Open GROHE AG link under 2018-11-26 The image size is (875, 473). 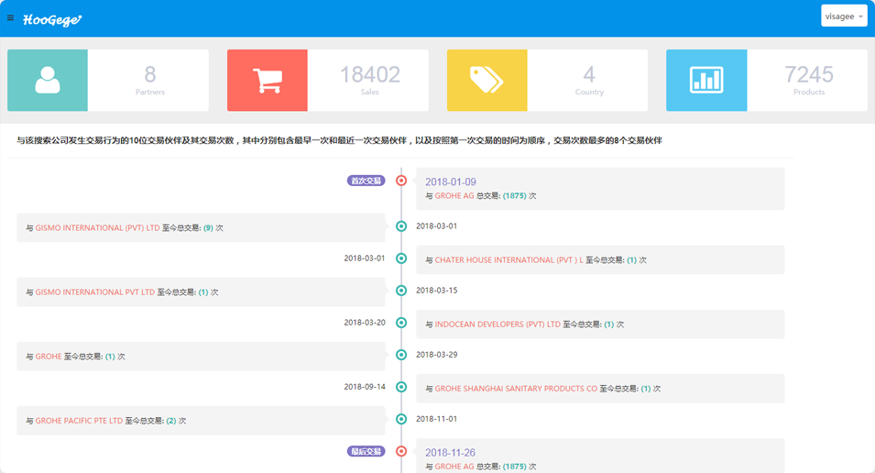pos(454,467)
